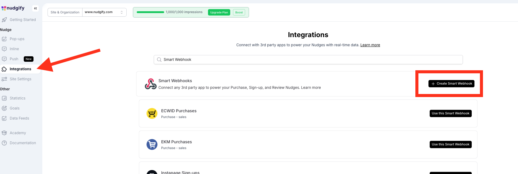Click the Integrations puzzle icon
This screenshot has width=518, height=174.
[4, 69]
